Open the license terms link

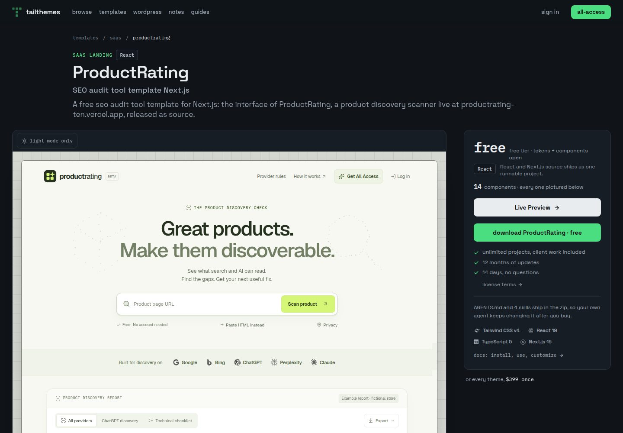(502, 284)
